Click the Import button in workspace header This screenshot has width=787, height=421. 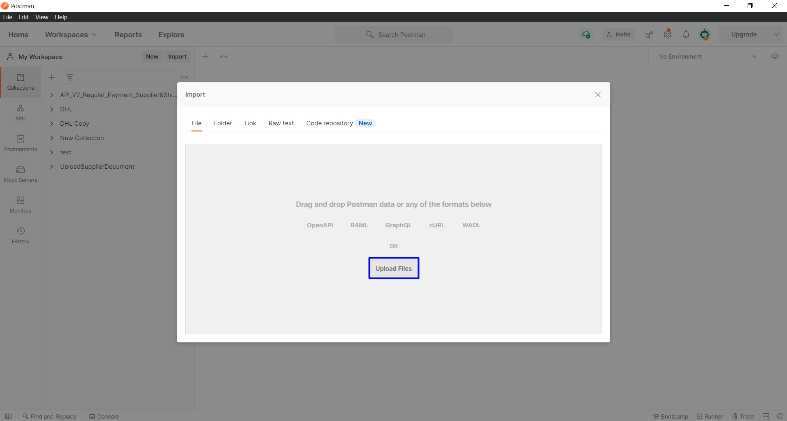pyautogui.click(x=177, y=57)
